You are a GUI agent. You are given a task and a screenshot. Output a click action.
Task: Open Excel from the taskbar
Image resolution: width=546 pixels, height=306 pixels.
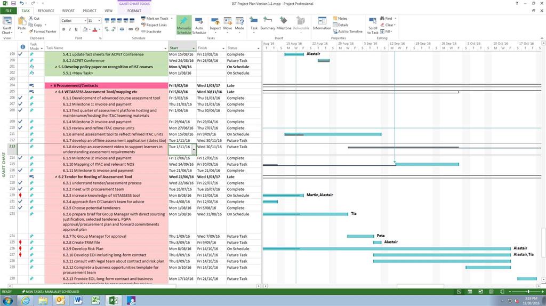click(95, 301)
